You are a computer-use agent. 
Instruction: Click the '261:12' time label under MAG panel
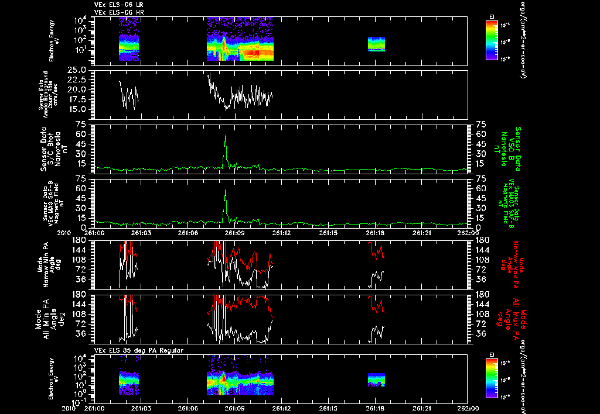click(x=281, y=233)
